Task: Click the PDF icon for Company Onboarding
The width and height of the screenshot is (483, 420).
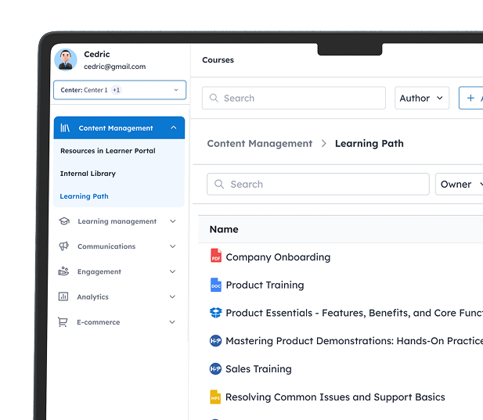Action: pos(215,256)
